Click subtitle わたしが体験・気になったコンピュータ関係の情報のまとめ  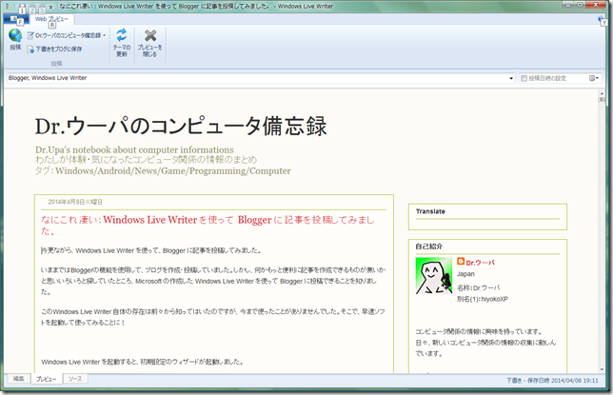(146, 160)
